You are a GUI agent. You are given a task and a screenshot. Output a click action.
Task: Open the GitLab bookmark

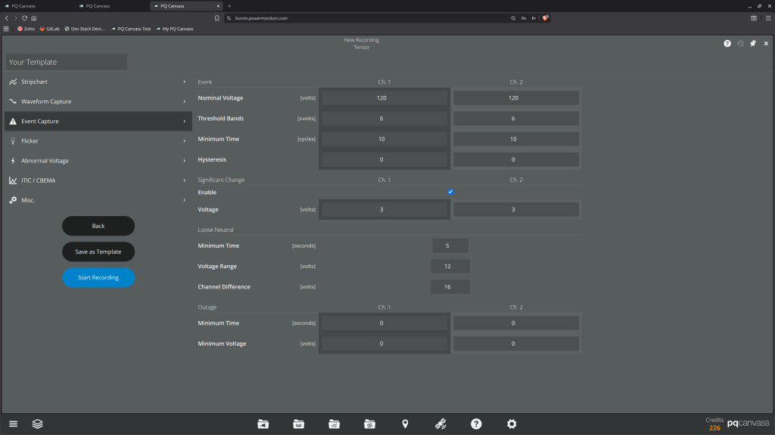[49, 29]
